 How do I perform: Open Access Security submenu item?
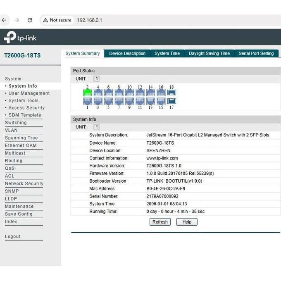point(26,108)
